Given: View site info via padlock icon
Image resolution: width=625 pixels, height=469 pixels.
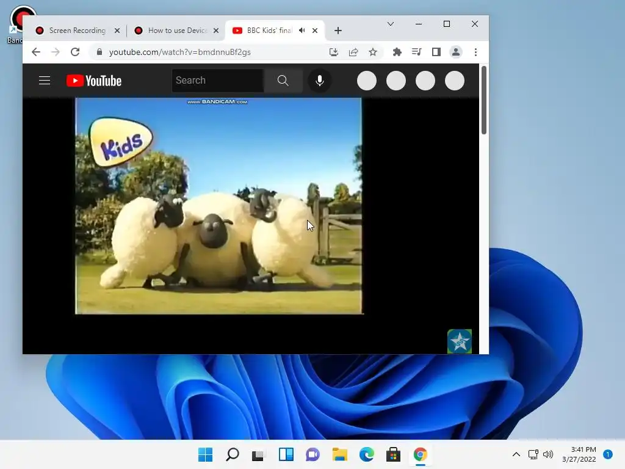Looking at the screenshot, I should coord(99,52).
